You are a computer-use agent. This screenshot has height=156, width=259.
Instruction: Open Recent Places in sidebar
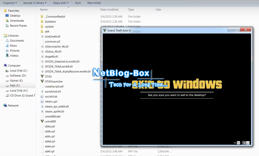[x=18, y=25]
